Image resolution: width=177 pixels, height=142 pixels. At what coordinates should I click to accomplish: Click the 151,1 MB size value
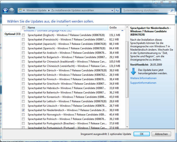(114, 35)
